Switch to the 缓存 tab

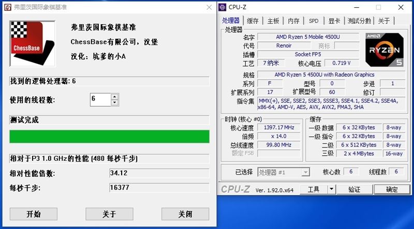[x=253, y=21]
